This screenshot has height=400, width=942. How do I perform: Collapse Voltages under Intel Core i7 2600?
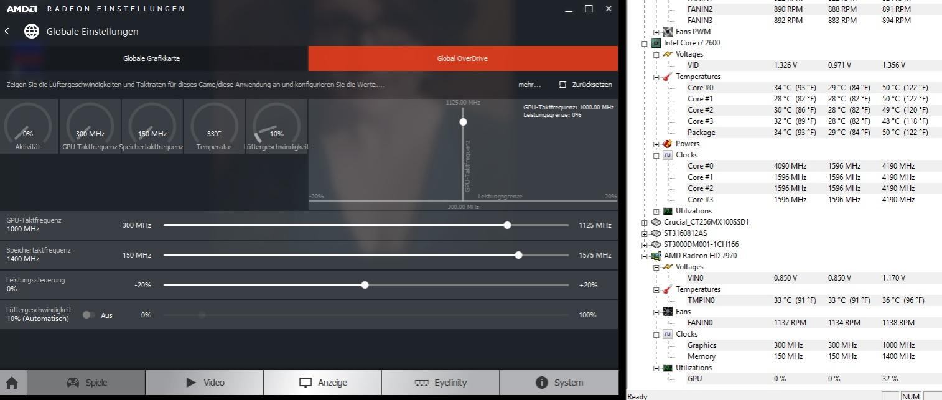[x=656, y=54]
